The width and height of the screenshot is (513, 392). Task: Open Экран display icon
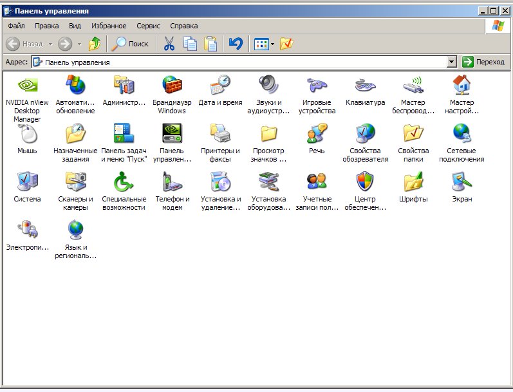point(462,182)
